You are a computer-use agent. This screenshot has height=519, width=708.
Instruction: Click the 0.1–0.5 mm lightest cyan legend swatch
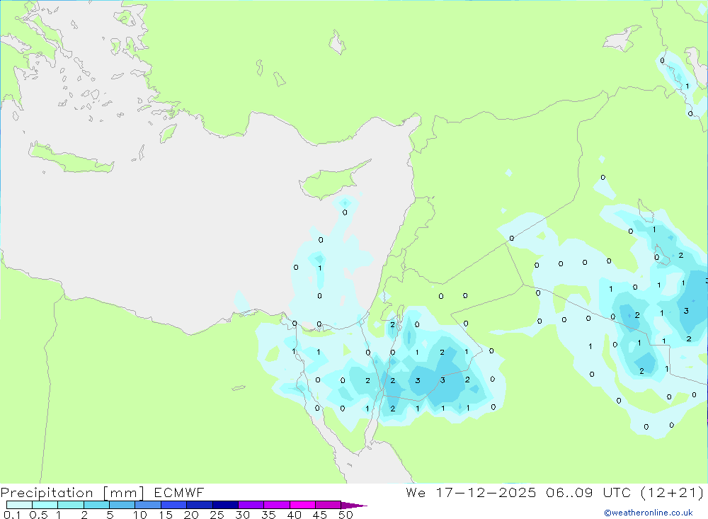tap(19, 505)
